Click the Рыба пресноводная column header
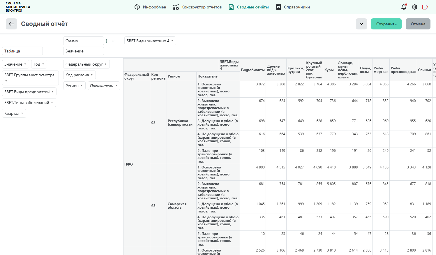 point(403,70)
